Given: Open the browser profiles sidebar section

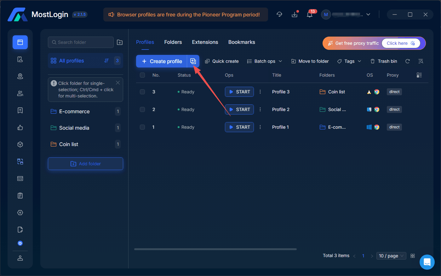Looking at the screenshot, I should click(x=20, y=42).
